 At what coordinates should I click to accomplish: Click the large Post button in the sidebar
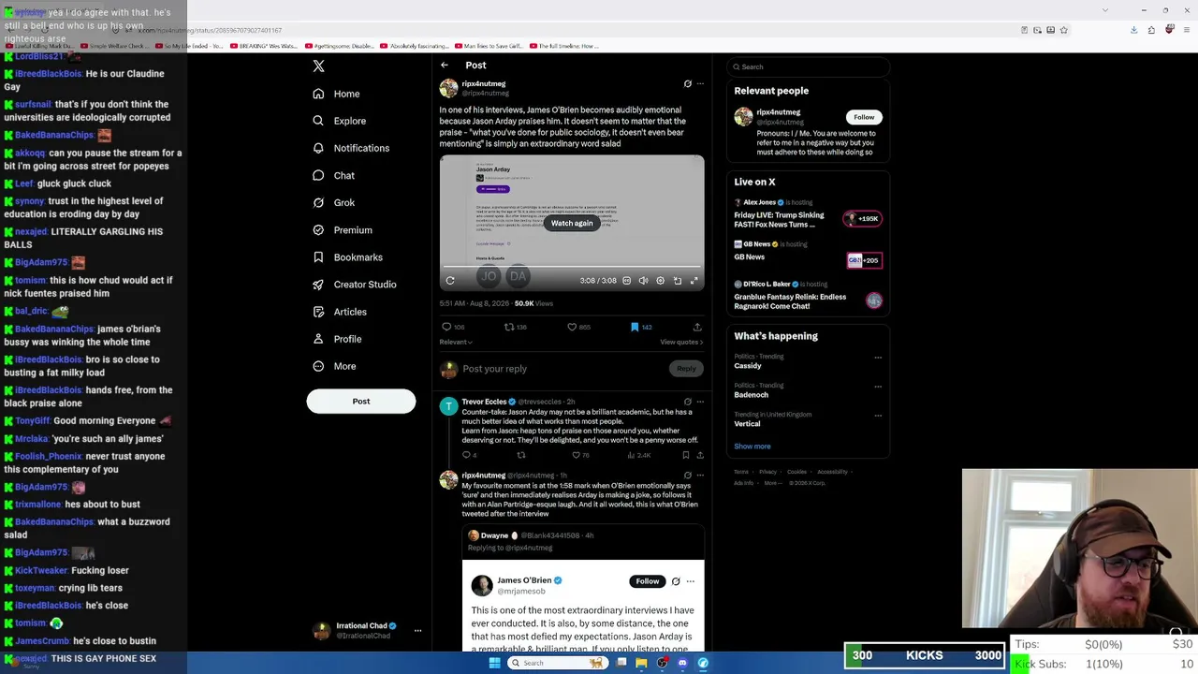coord(361,402)
